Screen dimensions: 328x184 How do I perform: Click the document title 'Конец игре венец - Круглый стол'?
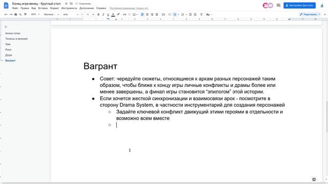[x=36, y=4]
